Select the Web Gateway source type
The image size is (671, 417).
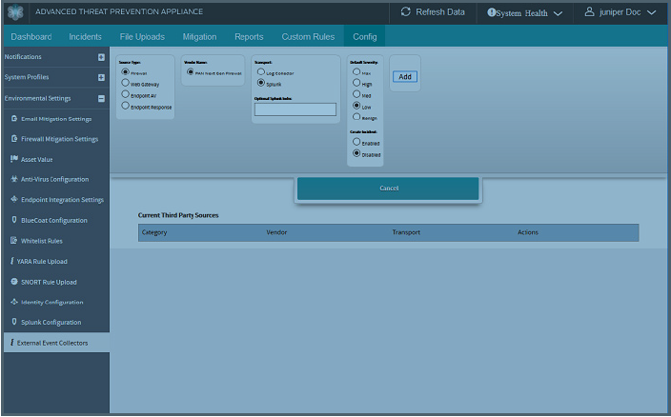[x=125, y=83]
